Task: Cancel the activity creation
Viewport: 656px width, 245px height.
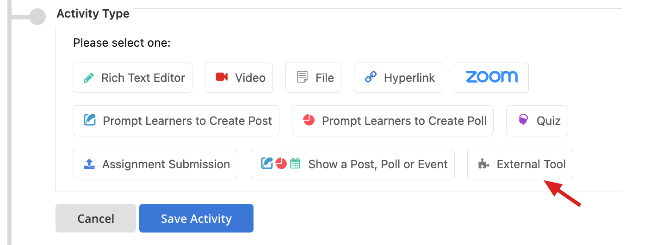Action: (x=96, y=218)
